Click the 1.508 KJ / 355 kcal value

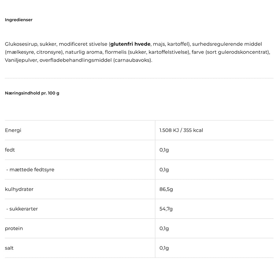click(181, 130)
